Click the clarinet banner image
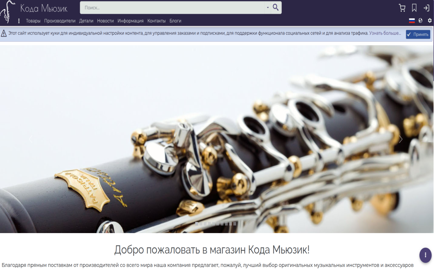 point(217,139)
